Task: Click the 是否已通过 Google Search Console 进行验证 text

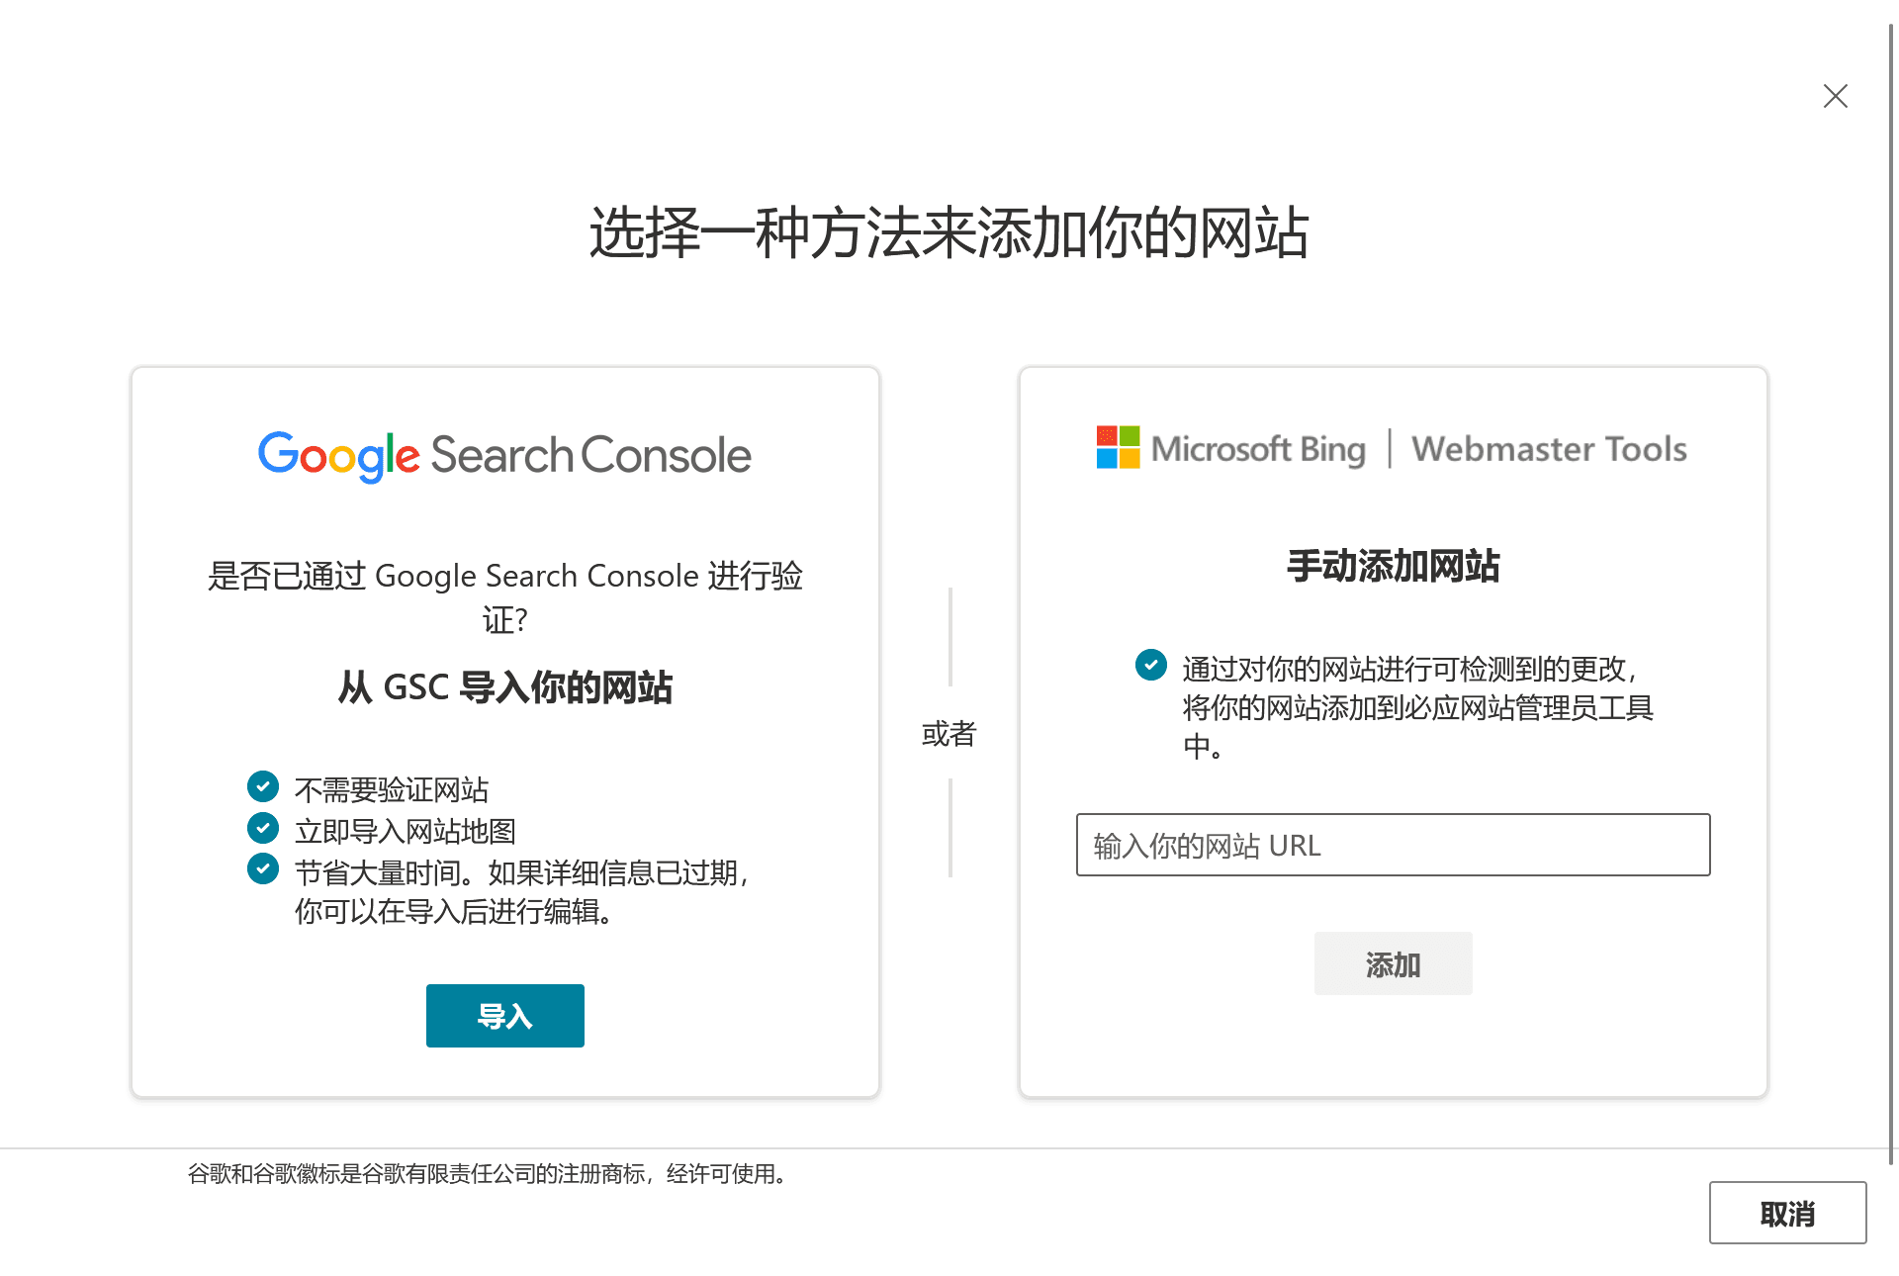Action: 504,596
